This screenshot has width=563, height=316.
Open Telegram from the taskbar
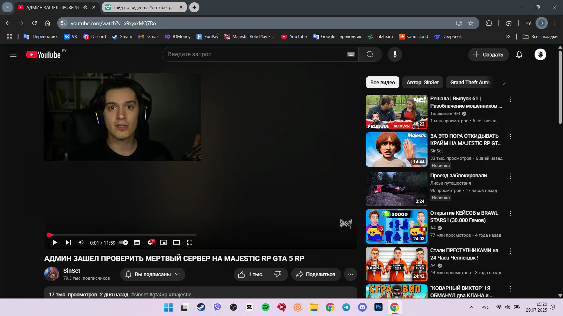346,307
